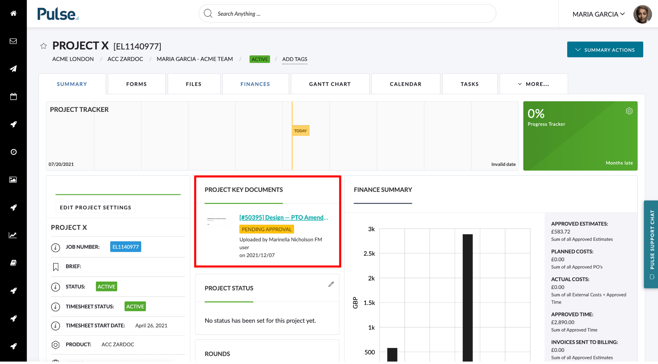Click the Rounds section heading
The image size is (658, 364).
point(217,354)
